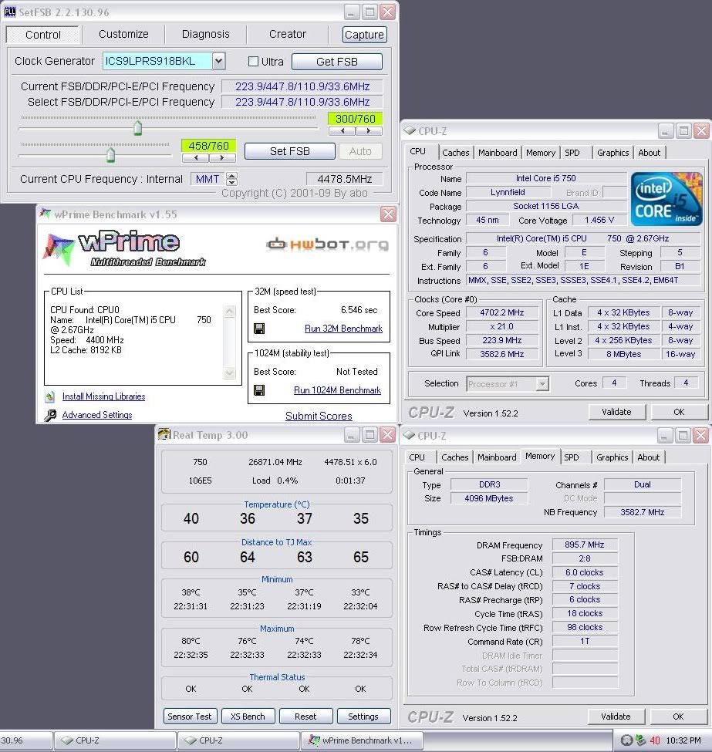The width and height of the screenshot is (712, 752).
Task: Click the Run 32M Benchmark link
Action: tap(343, 329)
